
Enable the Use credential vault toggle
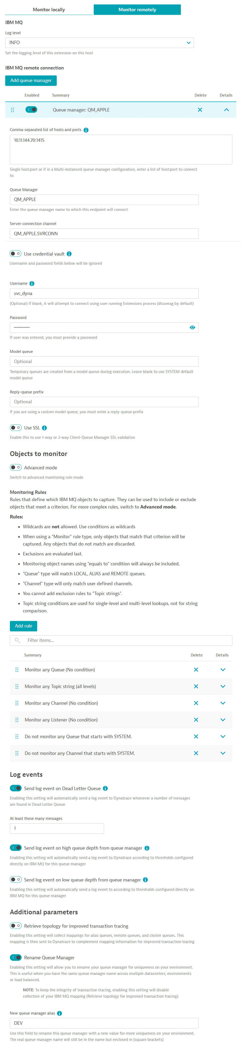(x=16, y=253)
